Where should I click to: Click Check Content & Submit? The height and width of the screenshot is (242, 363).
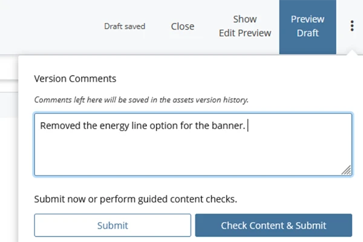pyautogui.click(x=273, y=225)
